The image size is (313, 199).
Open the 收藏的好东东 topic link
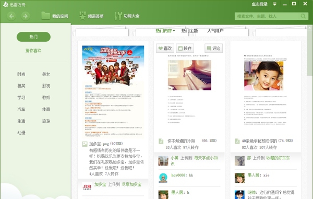click(x=278, y=158)
